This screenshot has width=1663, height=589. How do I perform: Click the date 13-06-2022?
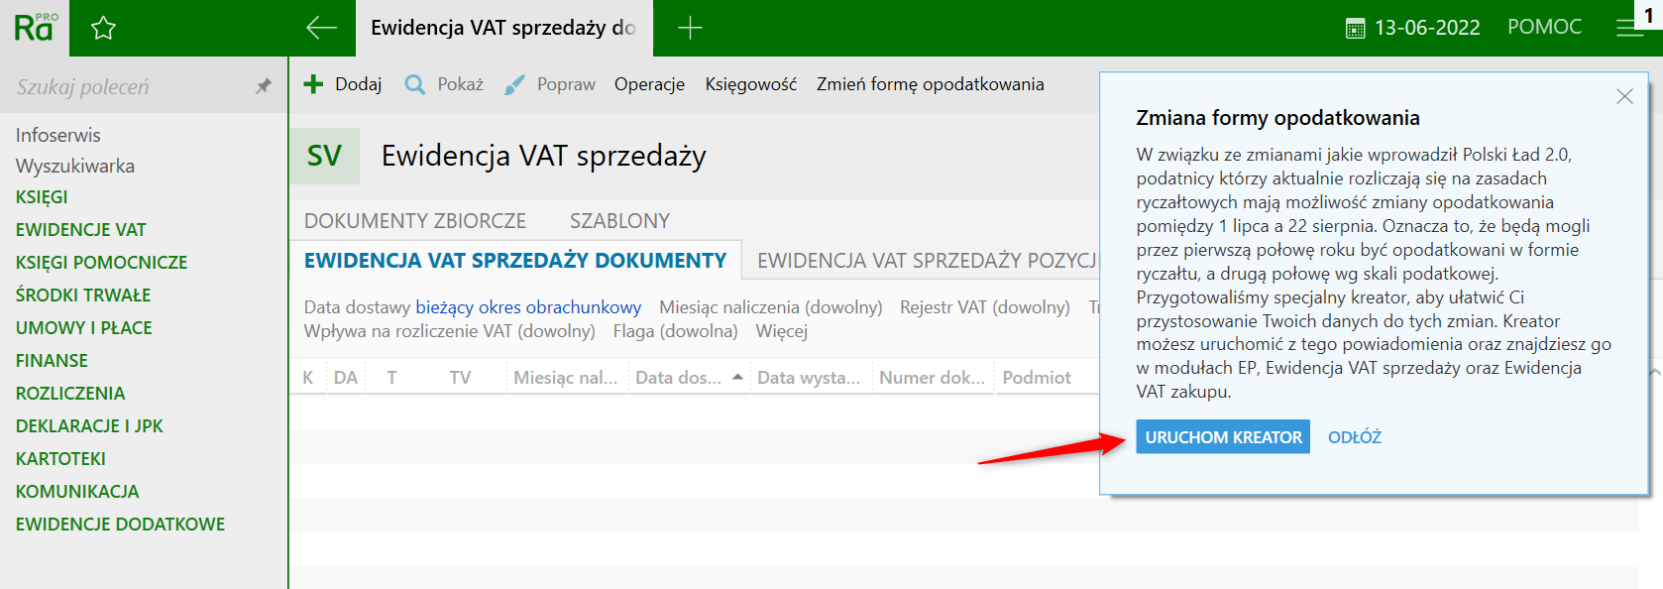click(x=1427, y=28)
